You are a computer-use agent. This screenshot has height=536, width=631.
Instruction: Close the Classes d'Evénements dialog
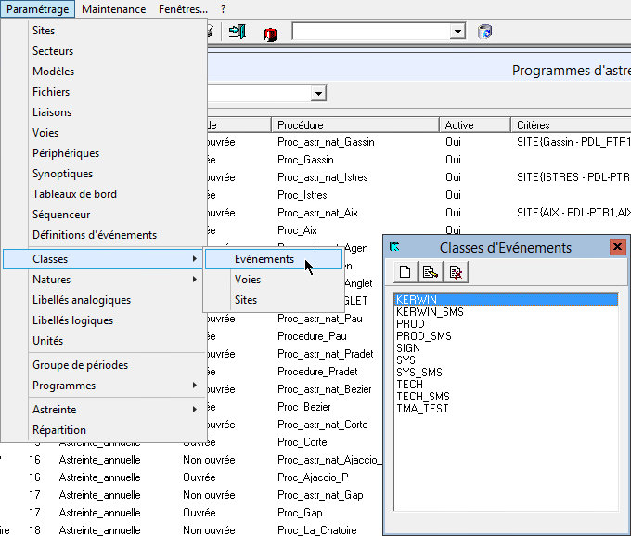(617, 247)
